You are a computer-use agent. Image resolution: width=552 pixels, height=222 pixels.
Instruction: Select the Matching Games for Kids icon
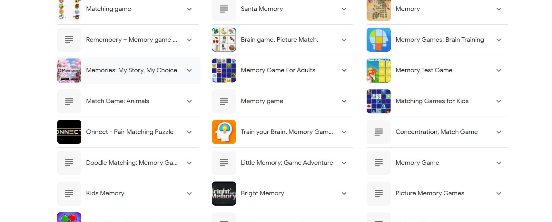(x=379, y=101)
